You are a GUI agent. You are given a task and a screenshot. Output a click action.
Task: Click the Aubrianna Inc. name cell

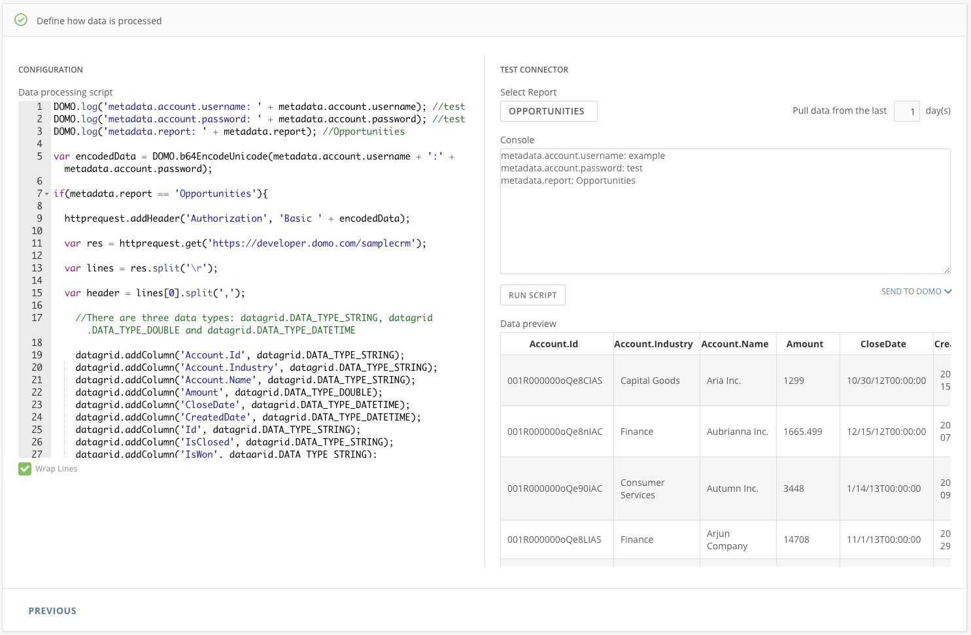(738, 432)
